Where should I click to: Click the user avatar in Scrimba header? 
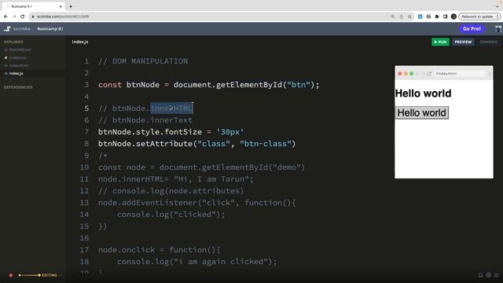pos(498,29)
